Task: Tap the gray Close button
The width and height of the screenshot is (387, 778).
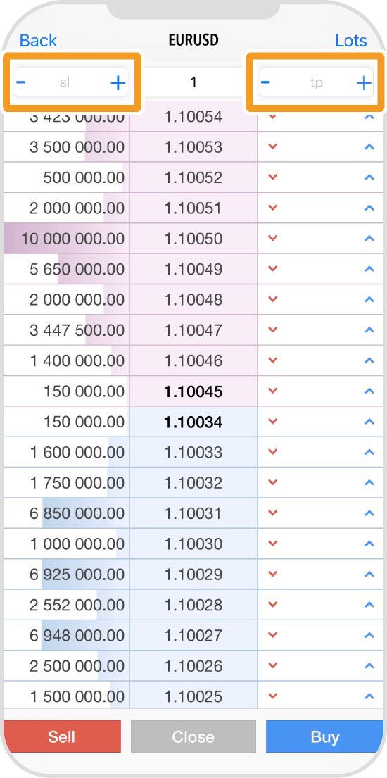Action: (193, 736)
